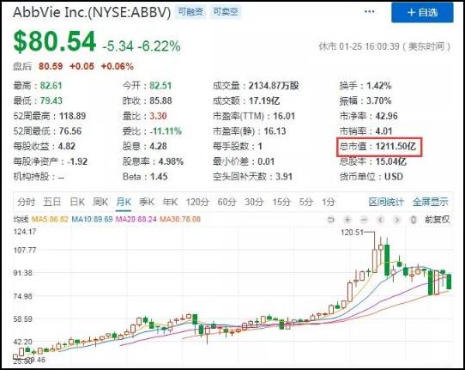Image resolution: width=465 pixels, height=370 pixels.
Task: Click the MA20 moving average label
Action: pos(136,219)
